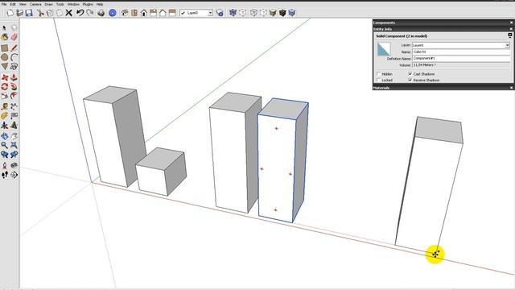Select the Eraser tool
Viewport: 515px width, 290px height.
14,37
